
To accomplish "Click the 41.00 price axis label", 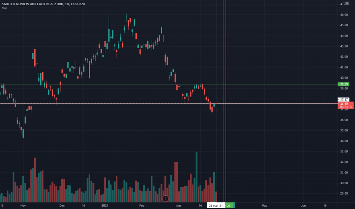I will click(344, 67).
